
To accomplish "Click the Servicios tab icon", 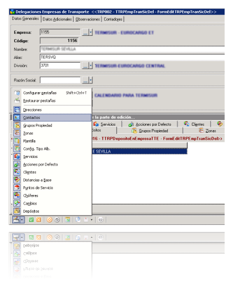I will [96, 124].
